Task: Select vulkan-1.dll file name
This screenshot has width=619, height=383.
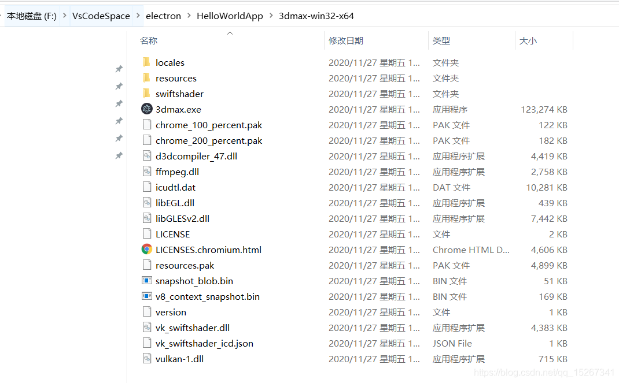Action: coord(179,359)
